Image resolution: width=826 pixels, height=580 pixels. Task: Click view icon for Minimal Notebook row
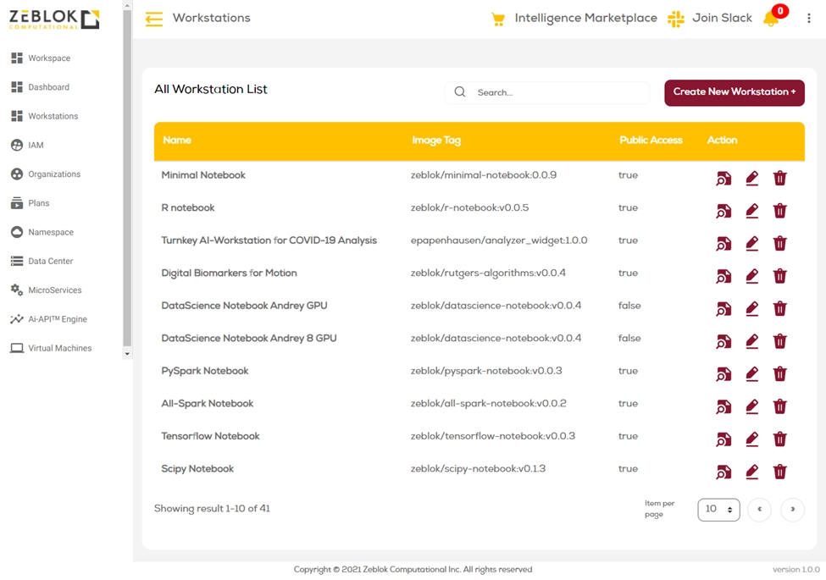723,178
